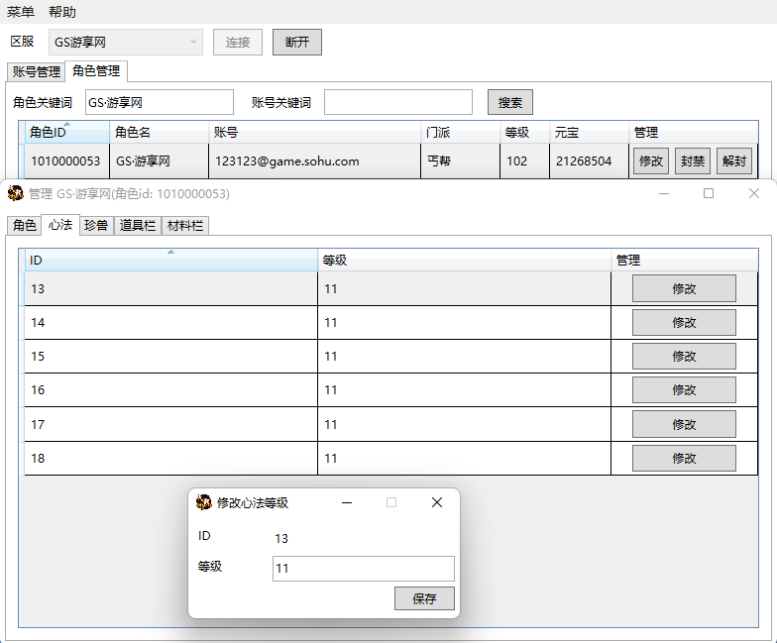Close the 修改心法等级 dialog
Screen dimensions: 777x643
437,502
